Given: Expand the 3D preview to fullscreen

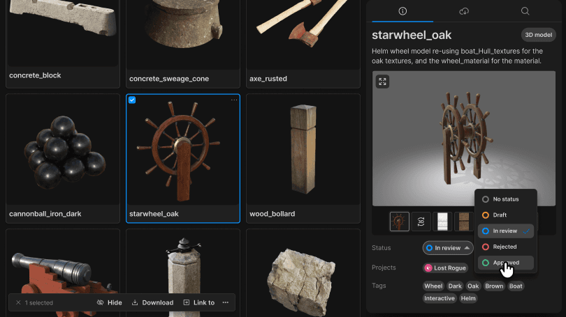Looking at the screenshot, I should 382,82.
